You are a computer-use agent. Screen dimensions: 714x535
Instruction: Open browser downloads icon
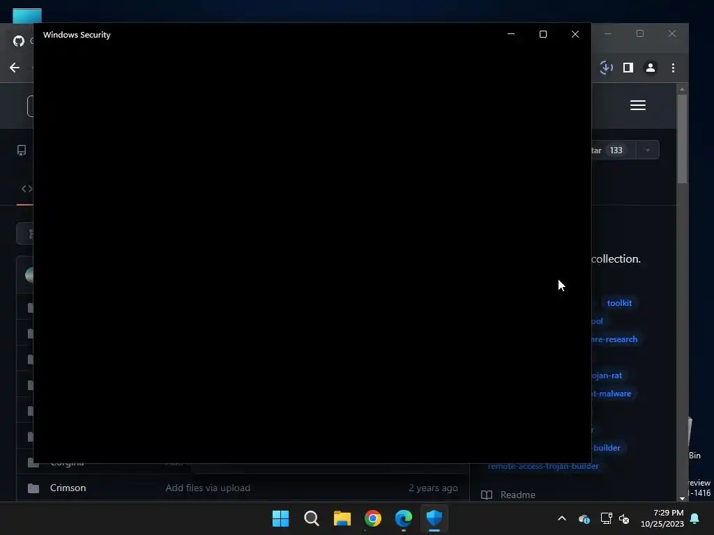pos(606,68)
